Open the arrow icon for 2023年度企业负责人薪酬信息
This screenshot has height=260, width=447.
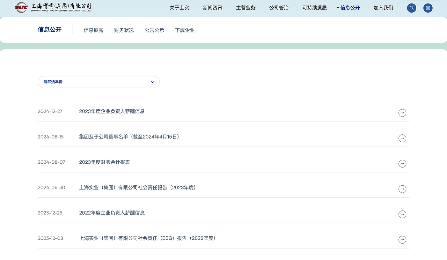point(402,113)
